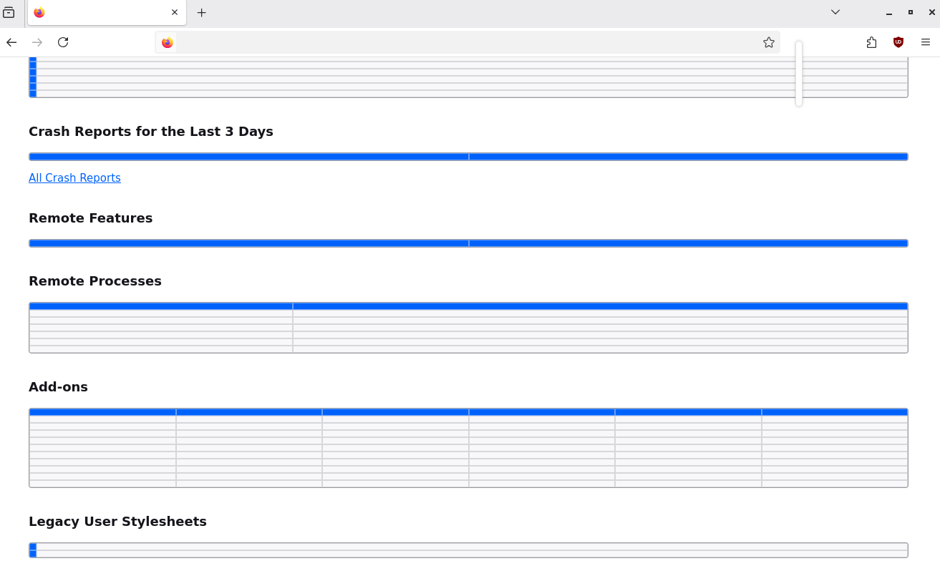Open the uBlock Origin extension icon
Image resolution: width=940 pixels, height=566 pixels.
(898, 42)
